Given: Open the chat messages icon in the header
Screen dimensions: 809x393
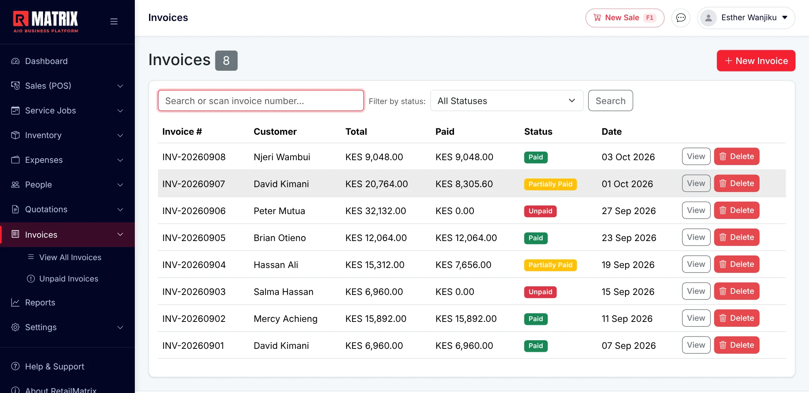Looking at the screenshot, I should (x=681, y=18).
